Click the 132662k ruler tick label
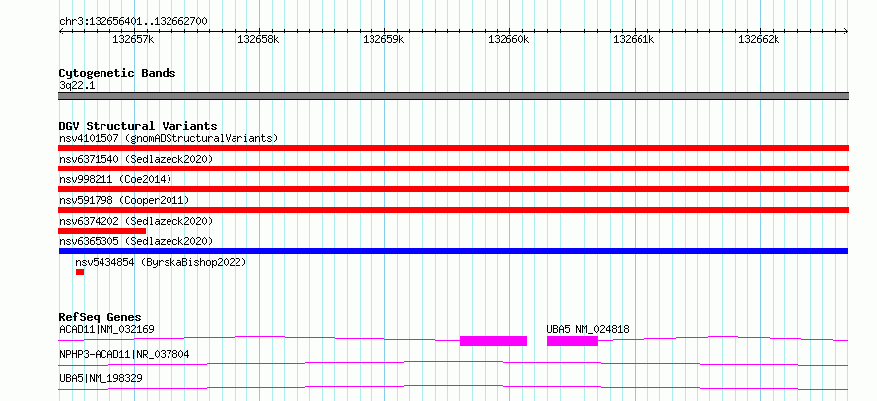Viewport: 877px width, 401px height. tap(760, 40)
